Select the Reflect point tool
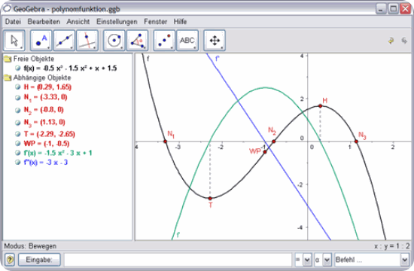 pyautogui.click(x=164, y=41)
